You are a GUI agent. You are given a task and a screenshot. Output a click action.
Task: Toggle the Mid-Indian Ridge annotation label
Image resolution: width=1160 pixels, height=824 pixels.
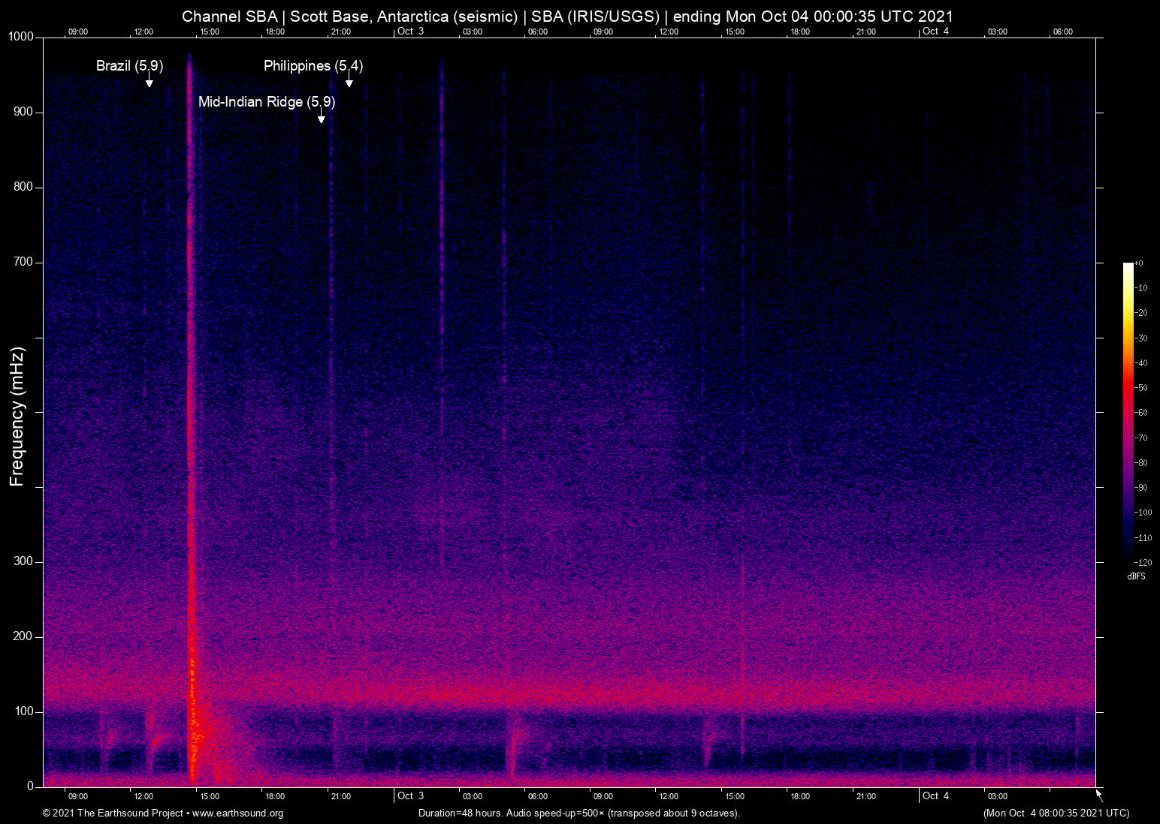coord(267,102)
